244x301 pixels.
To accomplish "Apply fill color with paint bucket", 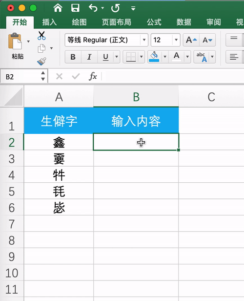I will (x=154, y=57).
